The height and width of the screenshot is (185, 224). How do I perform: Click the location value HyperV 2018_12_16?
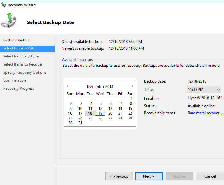[206, 98]
